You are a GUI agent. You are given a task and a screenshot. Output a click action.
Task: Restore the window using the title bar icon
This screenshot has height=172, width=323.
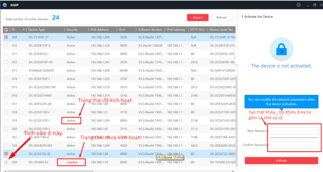point(314,5)
